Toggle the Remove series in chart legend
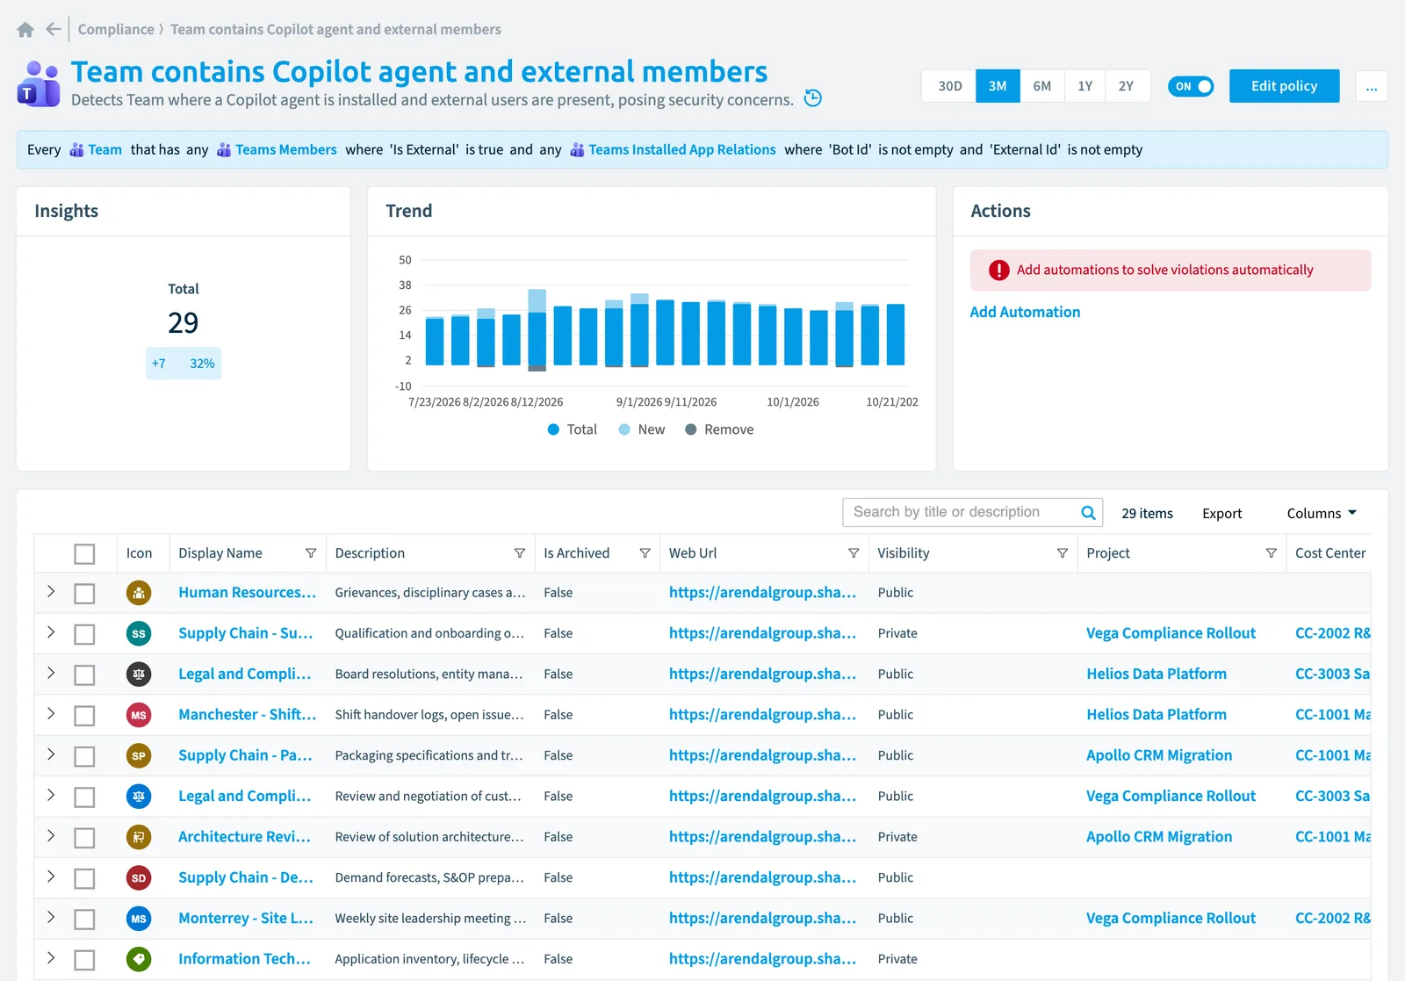 coord(719,429)
